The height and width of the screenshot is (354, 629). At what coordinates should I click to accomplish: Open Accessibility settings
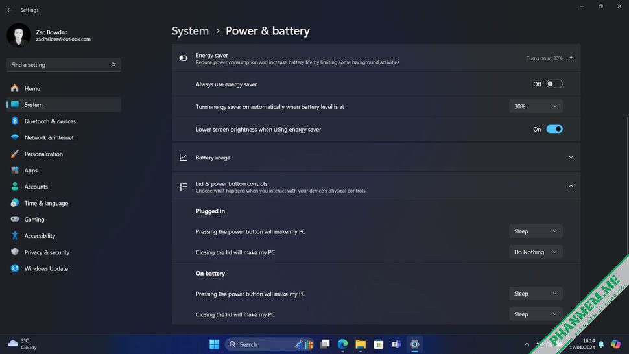coord(64,236)
